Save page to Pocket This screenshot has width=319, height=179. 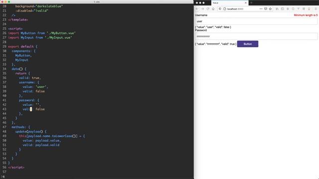tap(266, 9)
